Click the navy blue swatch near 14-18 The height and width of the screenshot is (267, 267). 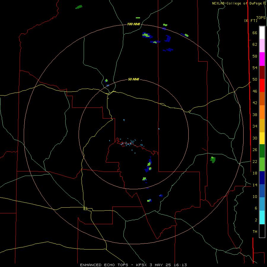[262, 178]
